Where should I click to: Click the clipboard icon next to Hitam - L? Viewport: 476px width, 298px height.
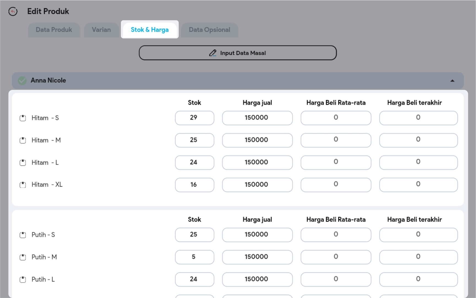point(23,163)
